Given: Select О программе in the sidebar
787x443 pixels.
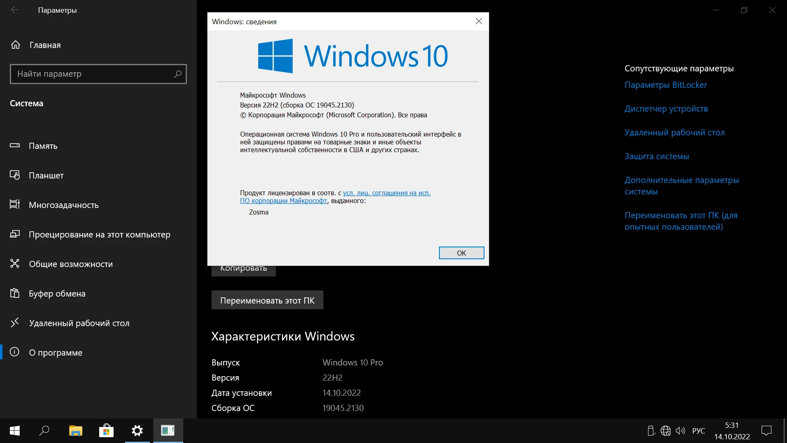Looking at the screenshot, I should pos(55,353).
